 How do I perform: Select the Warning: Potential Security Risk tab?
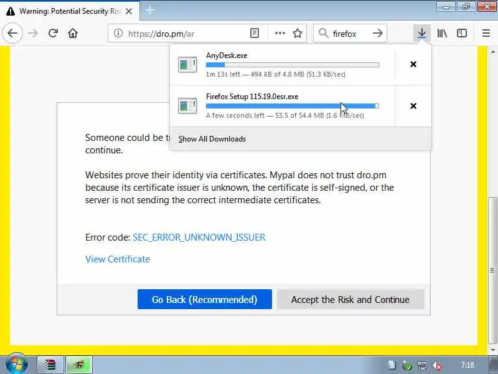point(70,11)
